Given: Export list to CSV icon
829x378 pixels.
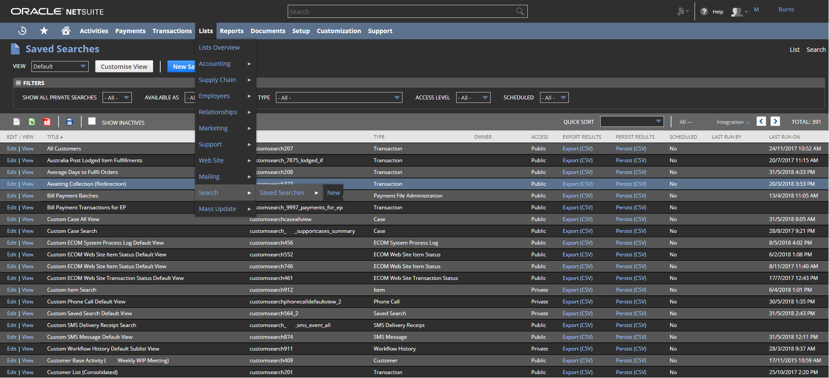Looking at the screenshot, I should click(17, 122).
